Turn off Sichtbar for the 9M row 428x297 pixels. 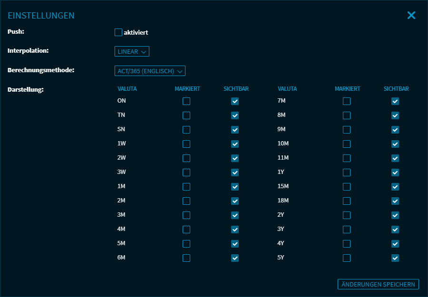tap(395, 130)
